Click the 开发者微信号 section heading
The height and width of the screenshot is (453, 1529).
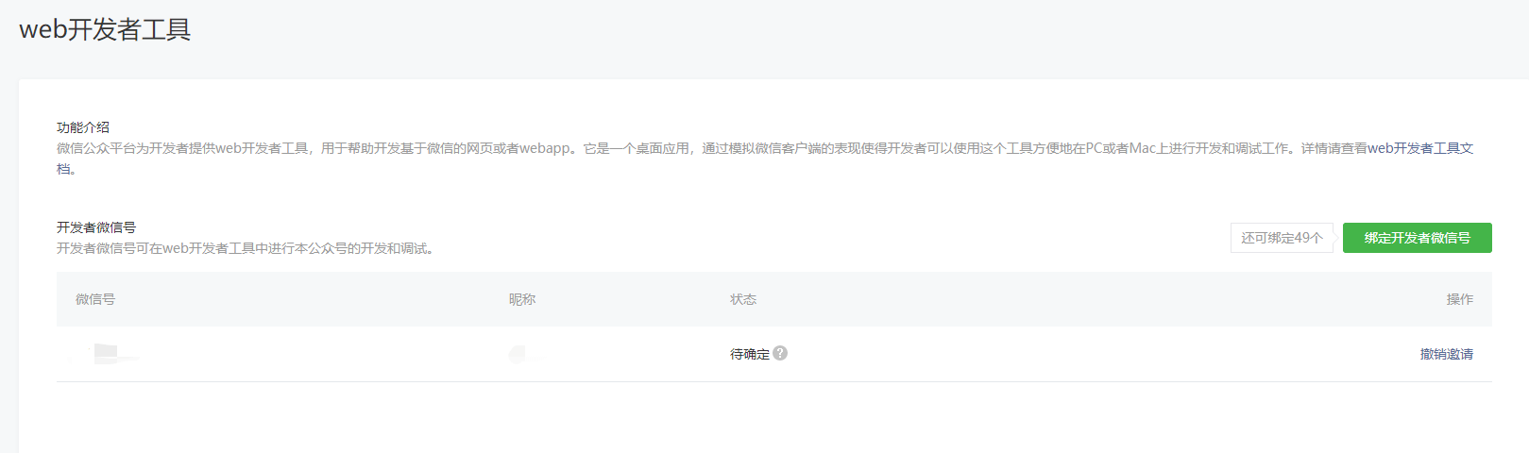[96, 227]
